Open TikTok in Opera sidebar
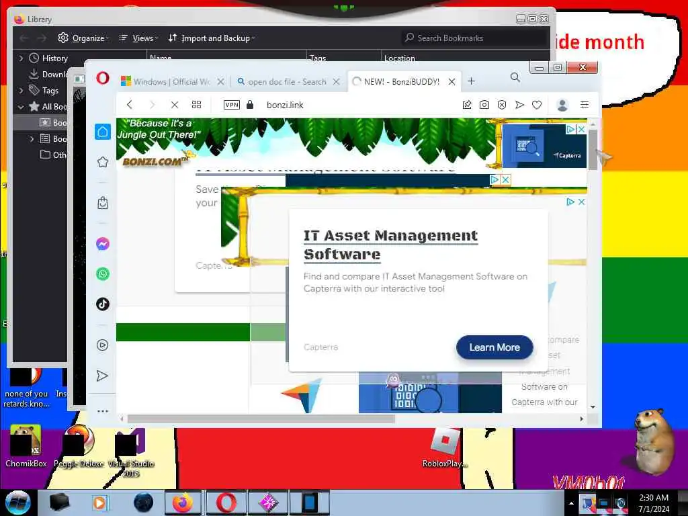The image size is (688, 516). click(x=103, y=304)
